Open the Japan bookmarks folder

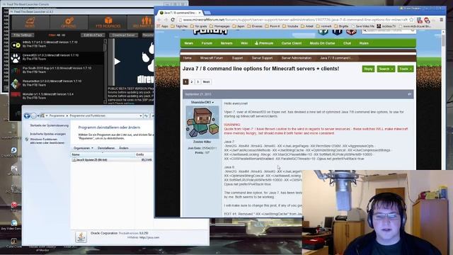click(x=239, y=26)
